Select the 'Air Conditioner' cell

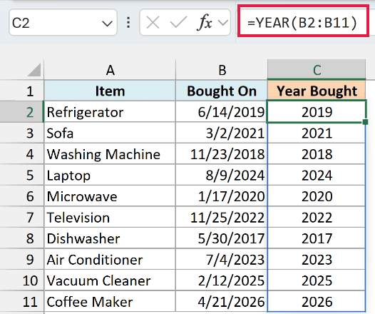pos(110,260)
